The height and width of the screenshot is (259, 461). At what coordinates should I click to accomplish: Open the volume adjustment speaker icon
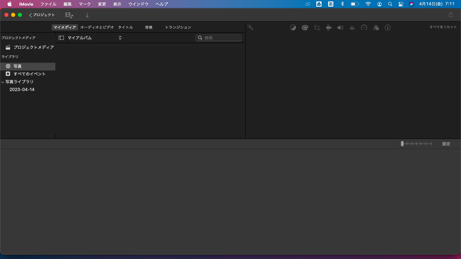(340, 28)
